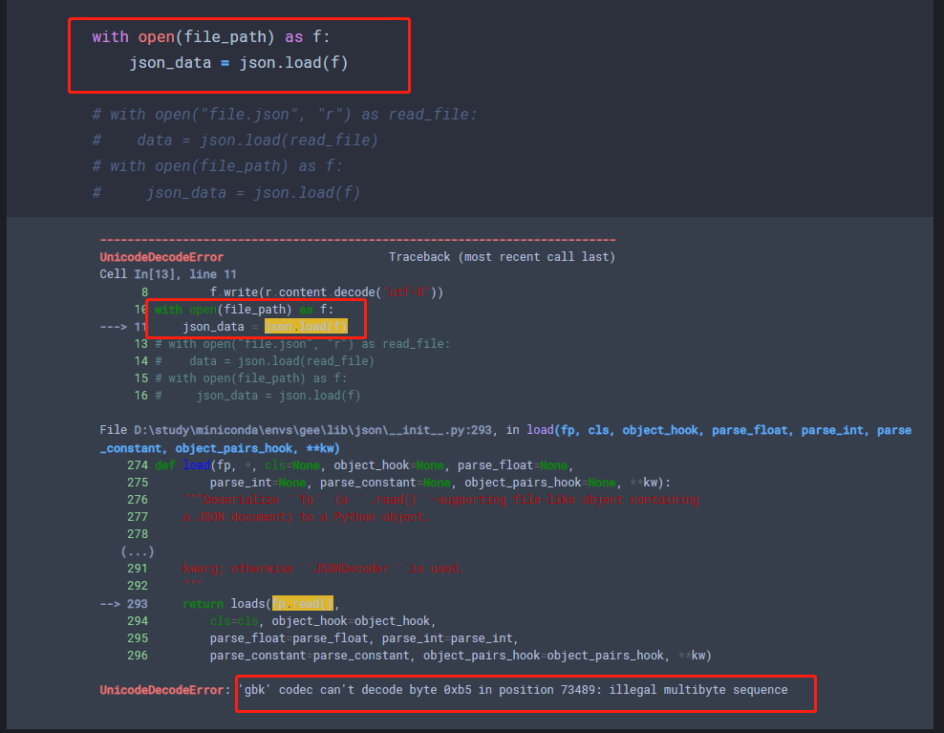Click comment '# with open(file_path) as f:' in code cell
Viewport: 944px width, 733px height.
click(x=217, y=166)
